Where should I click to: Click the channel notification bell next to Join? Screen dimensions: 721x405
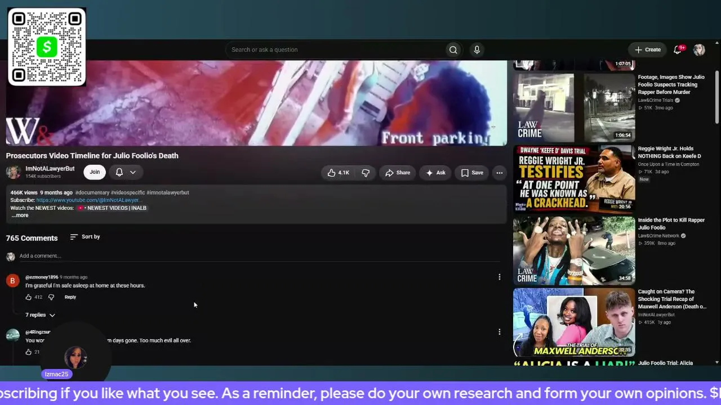119,172
